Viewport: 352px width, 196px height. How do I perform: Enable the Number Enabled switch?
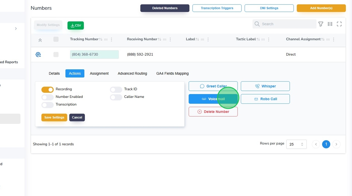tap(47, 97)
